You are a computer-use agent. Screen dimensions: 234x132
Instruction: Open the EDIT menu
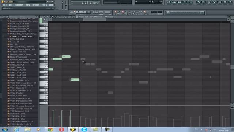11,5
